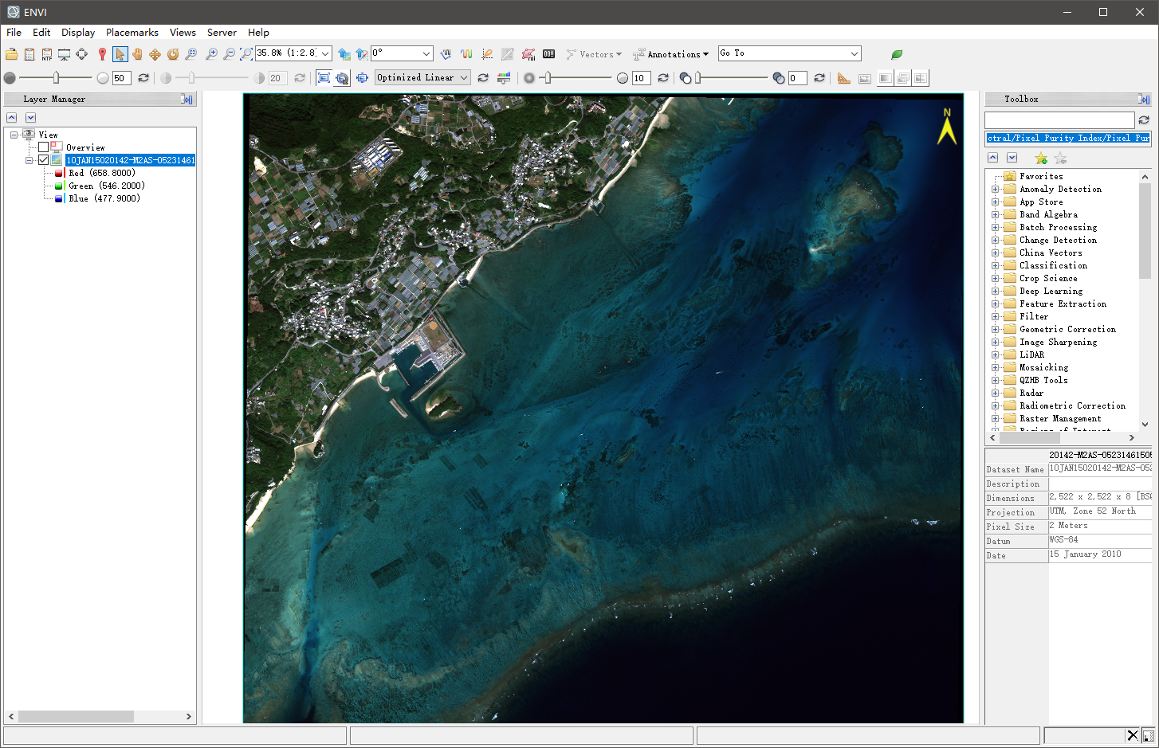Select the Pan hand tool

pos(137,54)
